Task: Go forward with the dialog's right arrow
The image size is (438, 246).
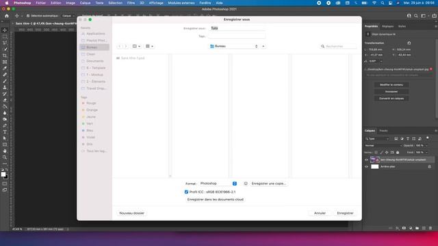Action: 126,46
